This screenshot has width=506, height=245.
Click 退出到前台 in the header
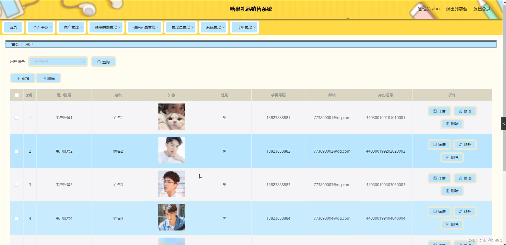456,9
